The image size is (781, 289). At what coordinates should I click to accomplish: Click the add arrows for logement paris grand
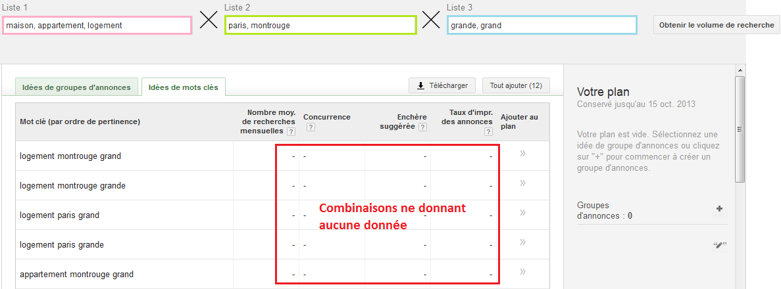522,212
